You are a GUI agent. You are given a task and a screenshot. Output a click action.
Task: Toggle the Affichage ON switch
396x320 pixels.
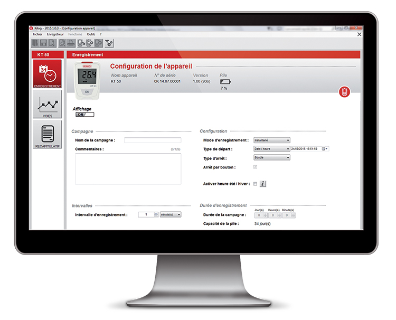[x=84, y=114]
